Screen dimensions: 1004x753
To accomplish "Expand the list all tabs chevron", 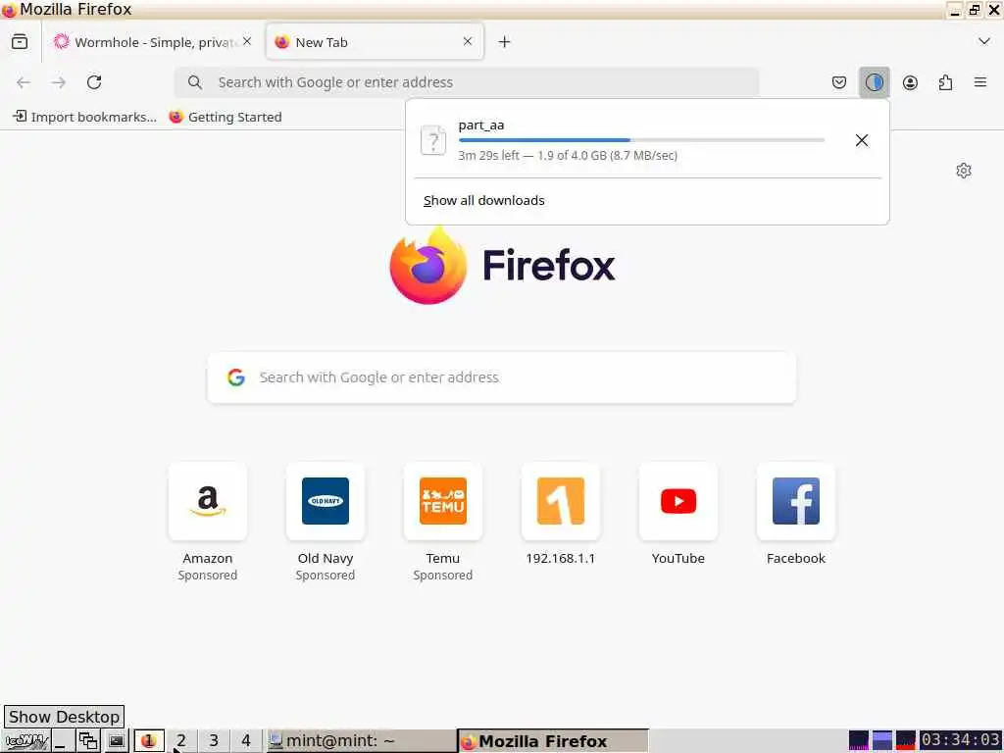I will [x=984, y=41].
